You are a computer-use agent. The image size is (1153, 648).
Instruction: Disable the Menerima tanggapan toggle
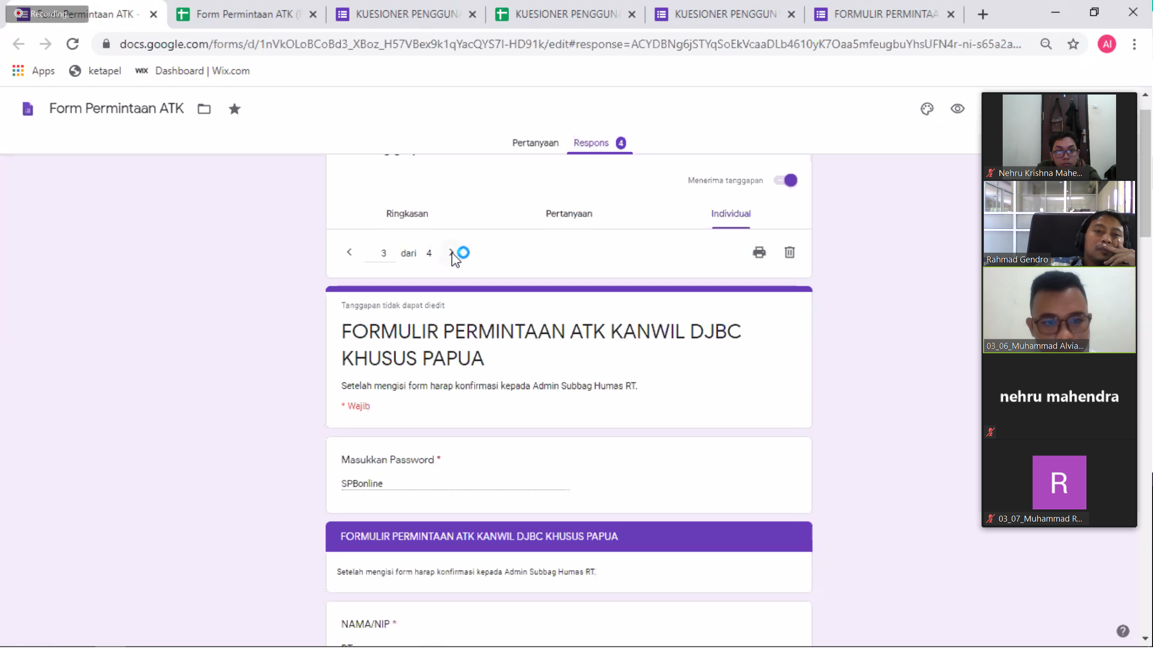click(786, 180)
